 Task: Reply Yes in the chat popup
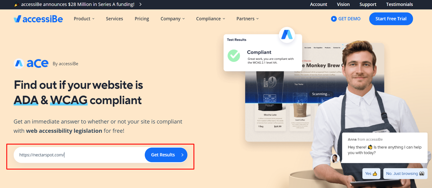[x=371, y=174]
